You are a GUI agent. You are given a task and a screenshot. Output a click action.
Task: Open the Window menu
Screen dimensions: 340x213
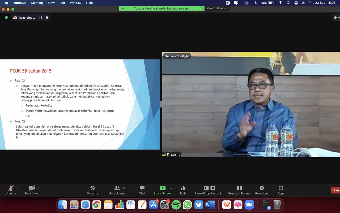(x=76, y=3)
